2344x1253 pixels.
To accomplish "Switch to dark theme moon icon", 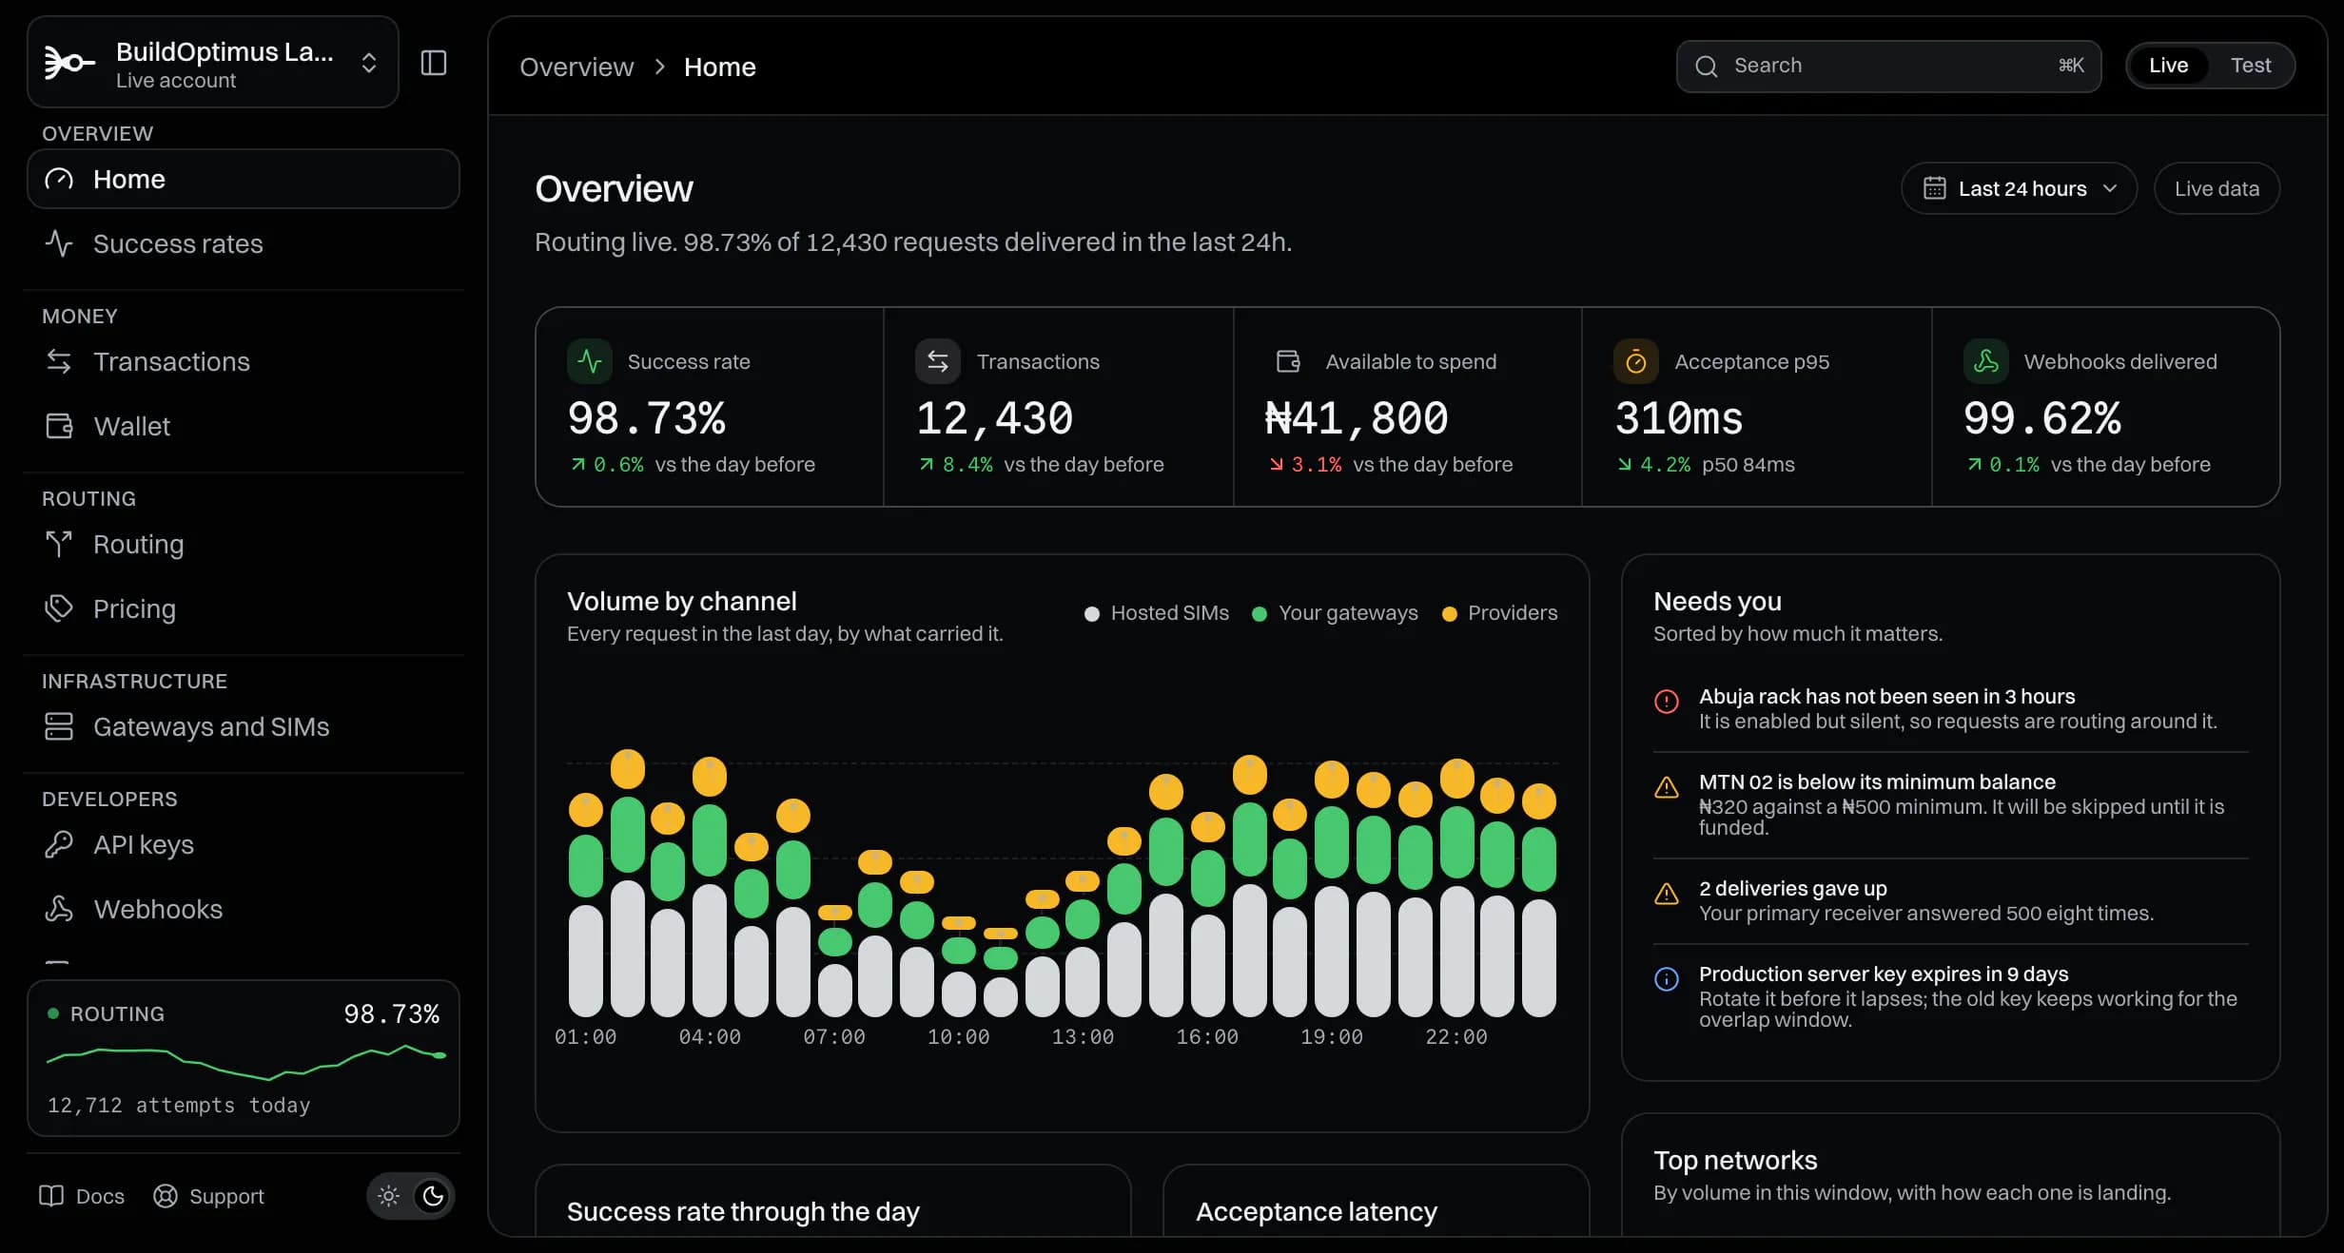I will (433, 1196).
